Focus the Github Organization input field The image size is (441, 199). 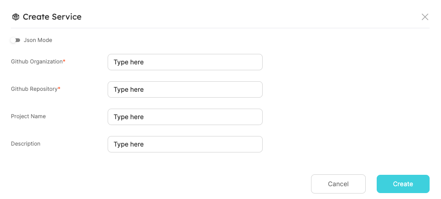tap(185, 62)
